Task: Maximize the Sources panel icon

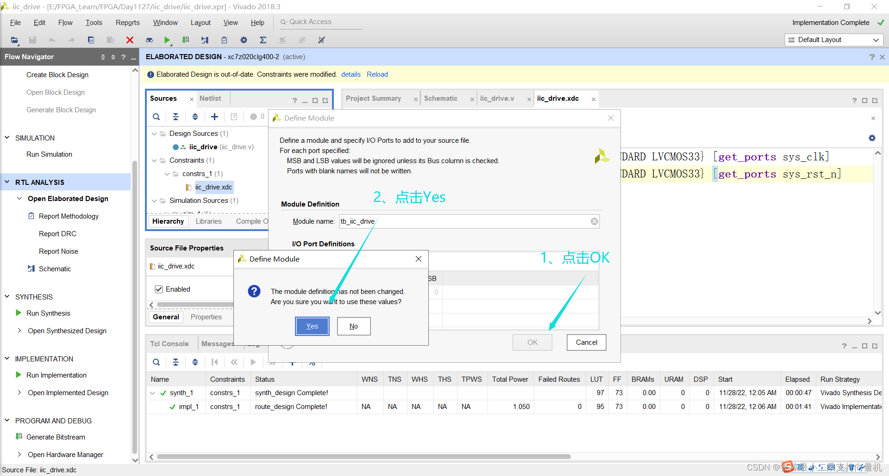Action: tap(315, 100)
